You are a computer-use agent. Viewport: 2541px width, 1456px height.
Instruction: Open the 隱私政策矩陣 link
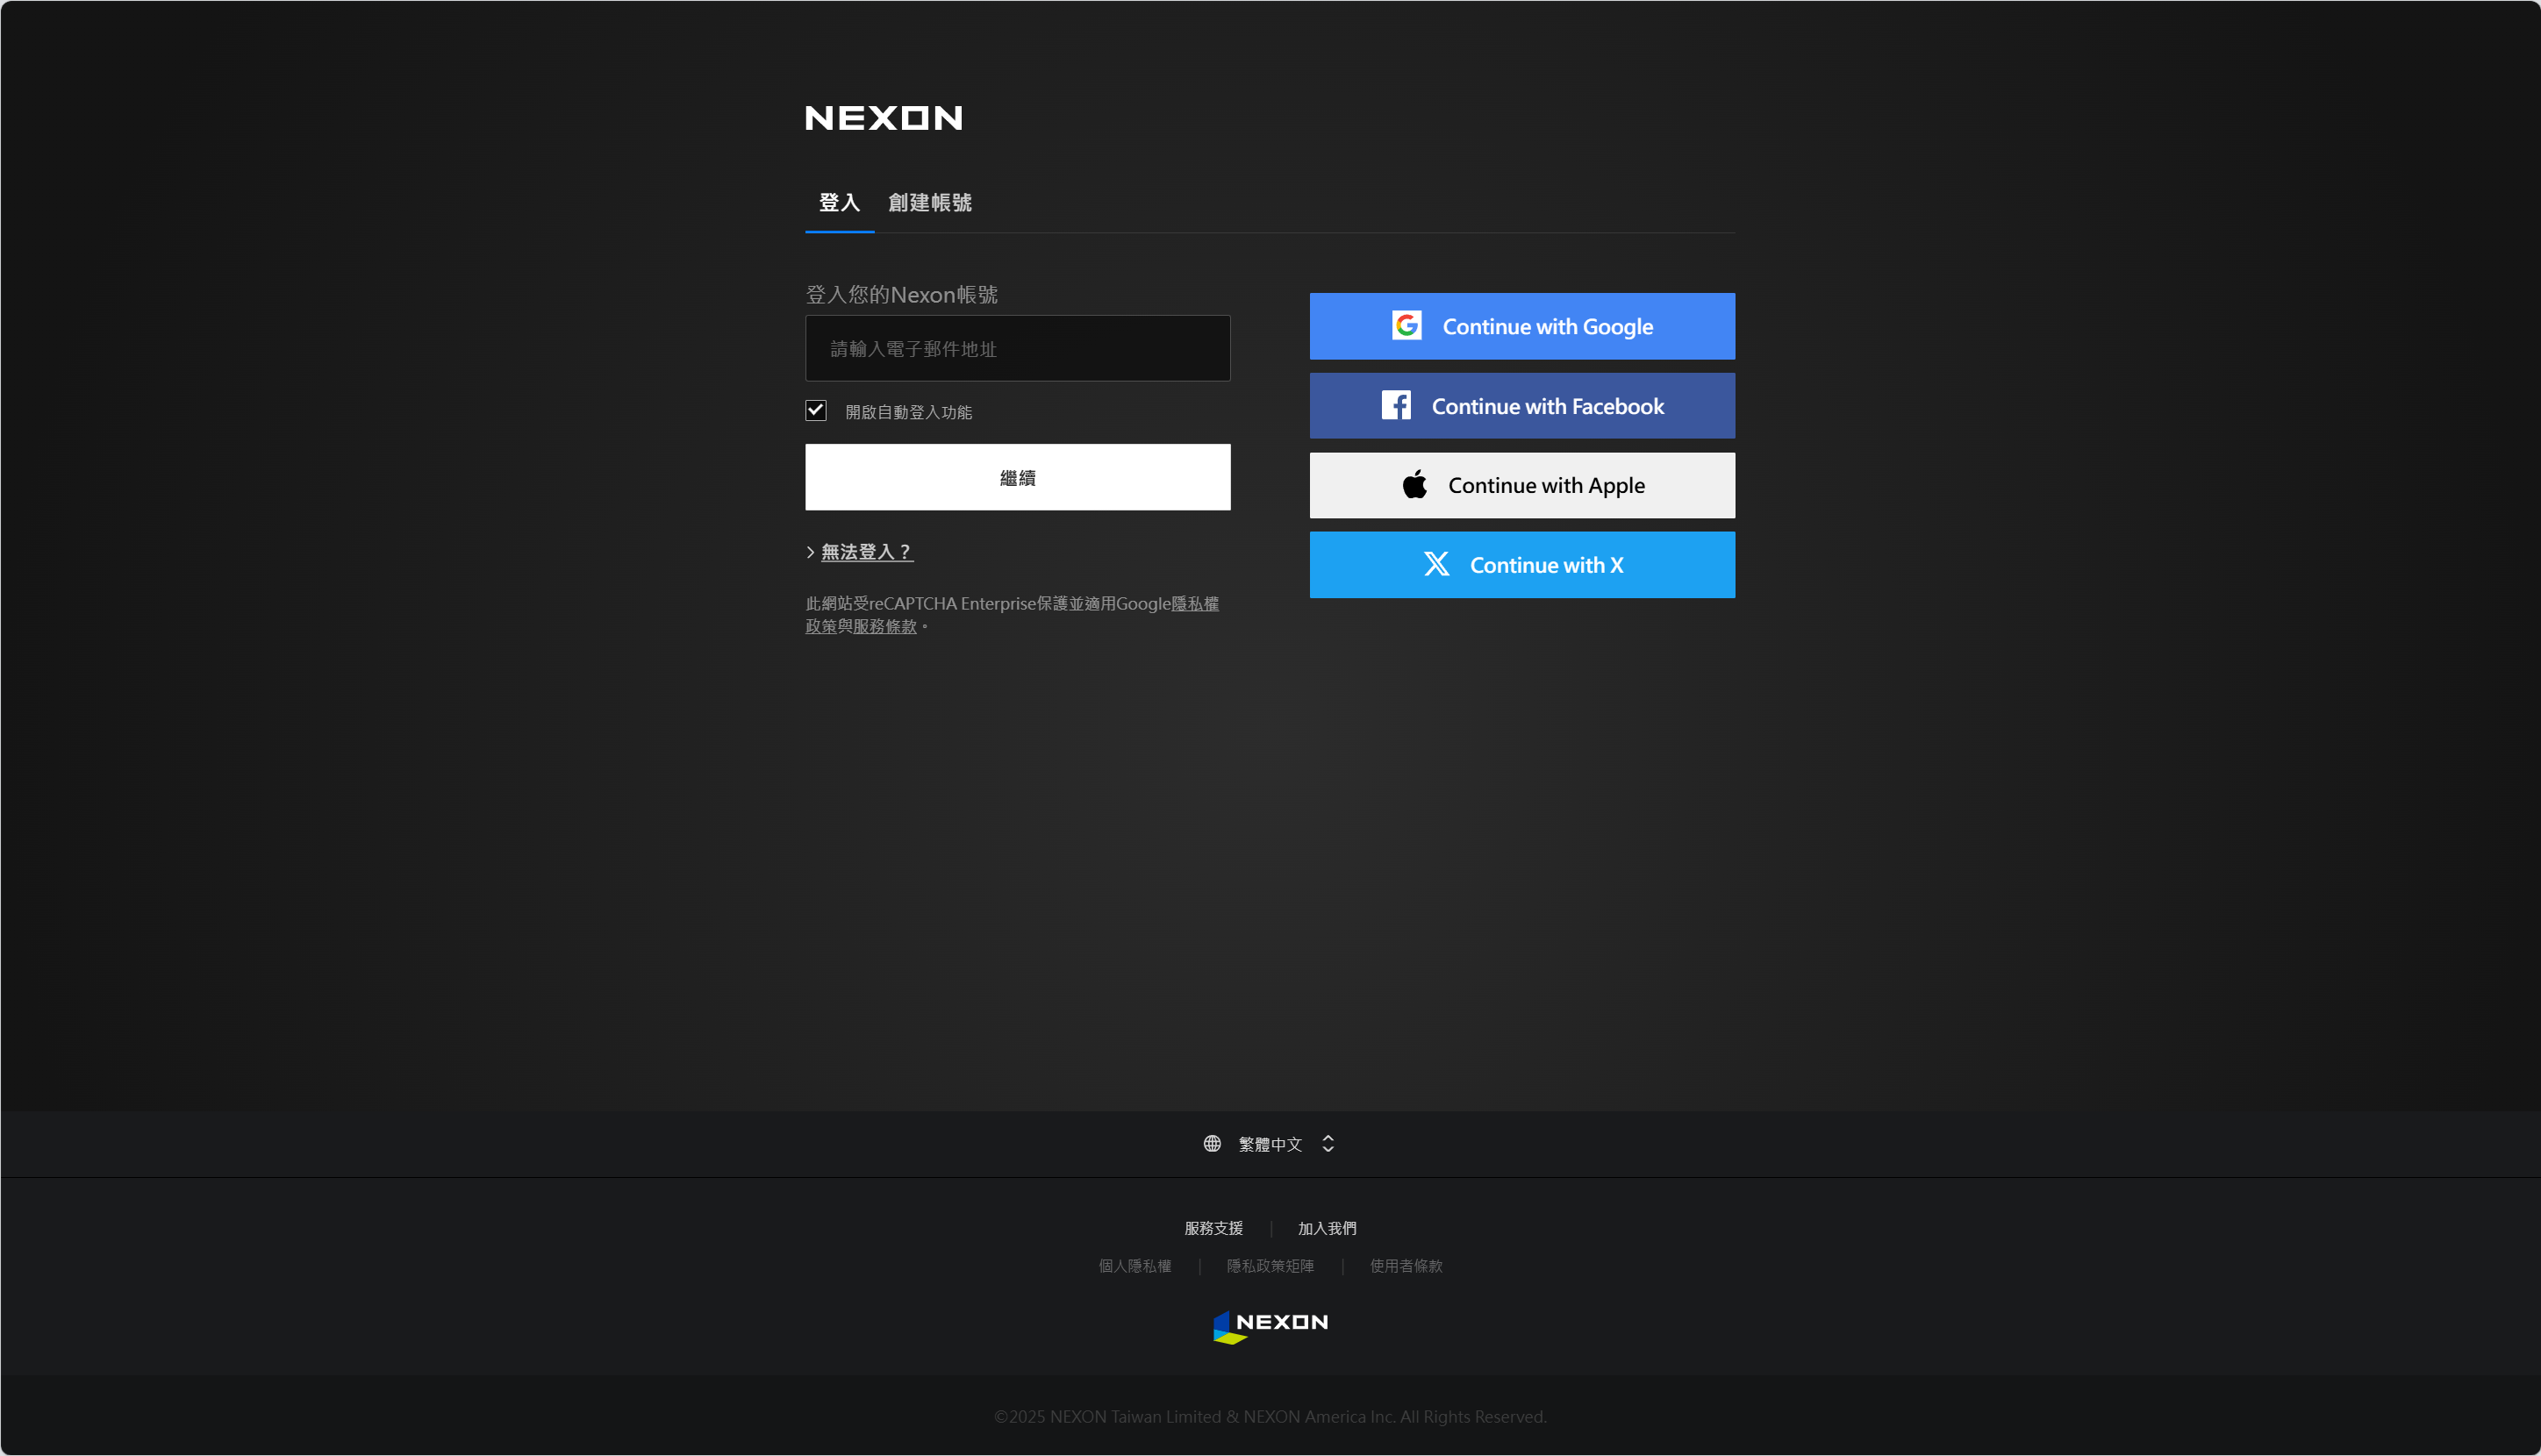pyautogui.click(x=1270, y=1266)
